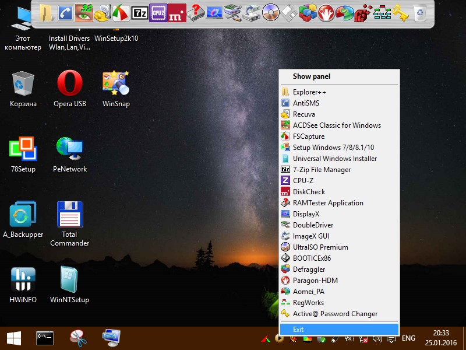Select PeNetwork desktop icon

[x=70, y=154]
